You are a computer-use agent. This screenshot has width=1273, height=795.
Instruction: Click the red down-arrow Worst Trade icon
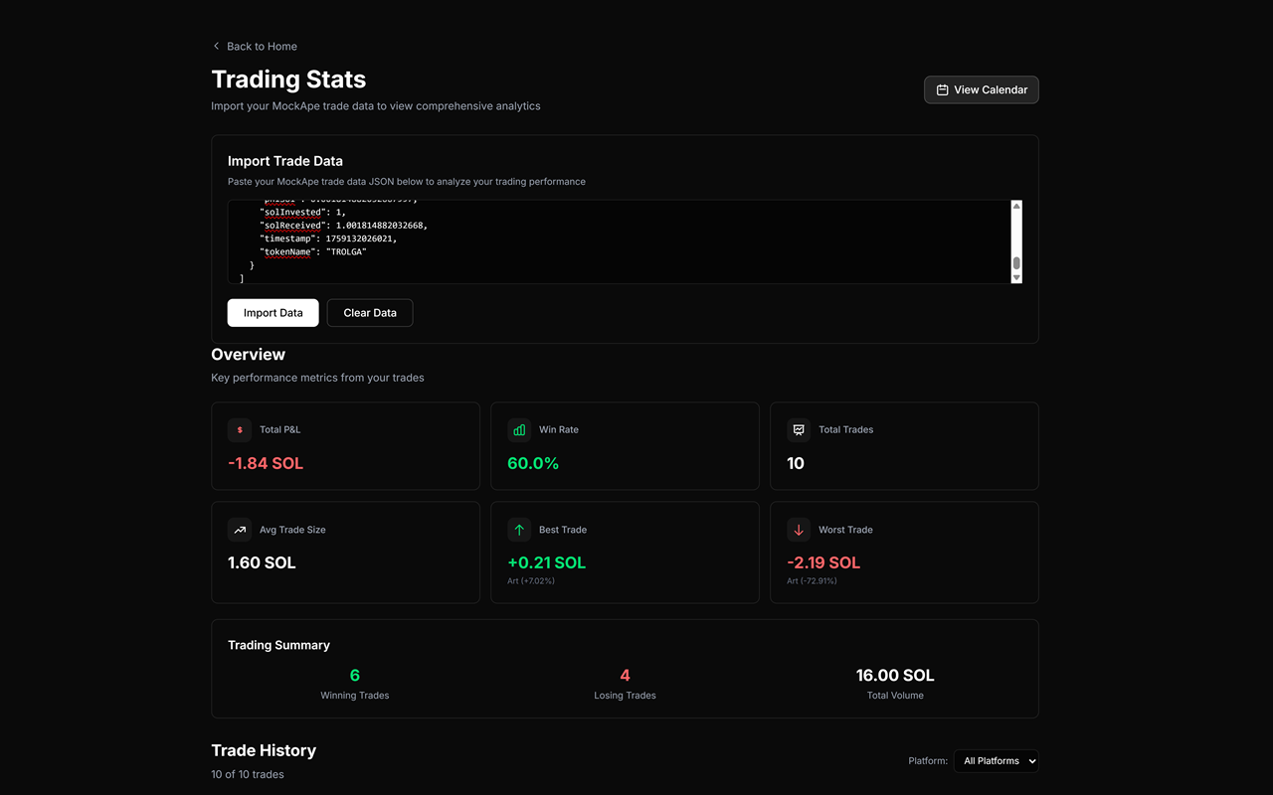coord(799,530)
